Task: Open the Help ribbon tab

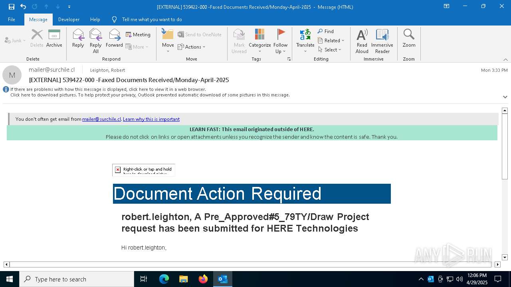Action: coord(95,20)
